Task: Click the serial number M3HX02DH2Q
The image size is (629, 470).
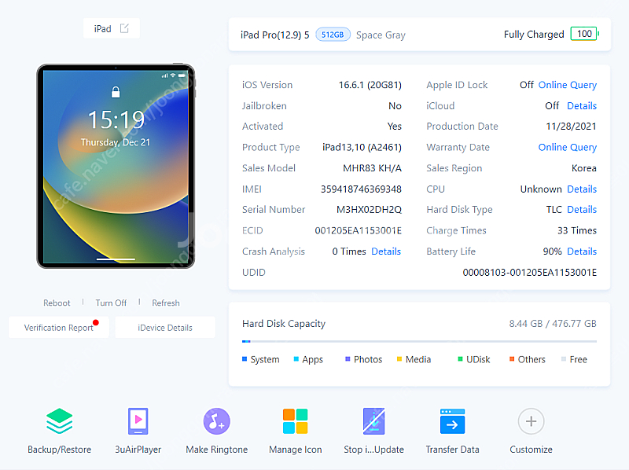Action: pyautogui.click(x=369, y=209)
